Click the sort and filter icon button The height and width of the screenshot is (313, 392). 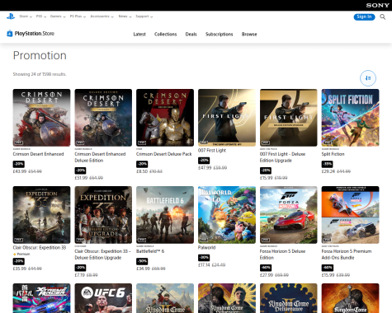coord(368,78)
